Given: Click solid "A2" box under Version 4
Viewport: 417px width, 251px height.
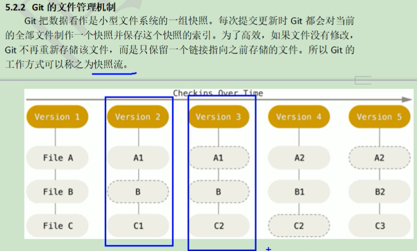Looking at the screenshot, I should coord(299,158).
